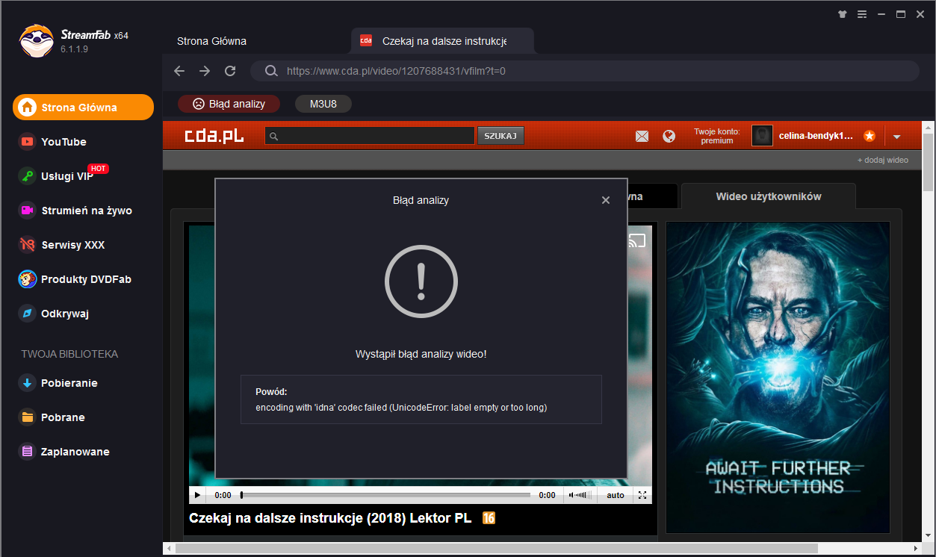Click the M3U8 button
Screen dimensions: 936x557
point(323,104)
